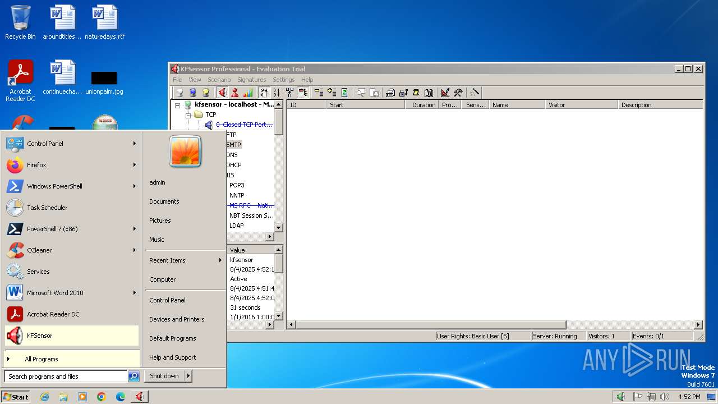Click KFSensor icon in the taskbar
718x404 pixels.
coord(139,397)
